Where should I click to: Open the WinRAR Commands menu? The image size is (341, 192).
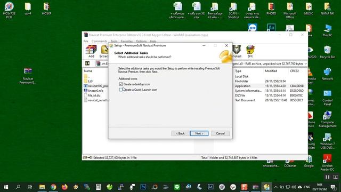pyautogui.click(x=99, y=41)
